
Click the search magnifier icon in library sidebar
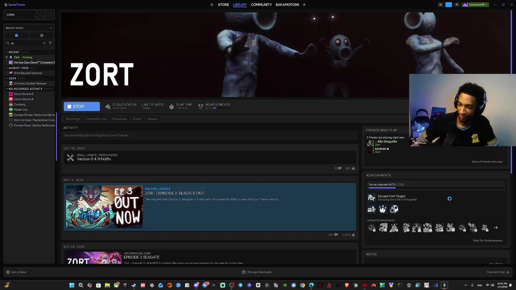[x=7, y=43]
